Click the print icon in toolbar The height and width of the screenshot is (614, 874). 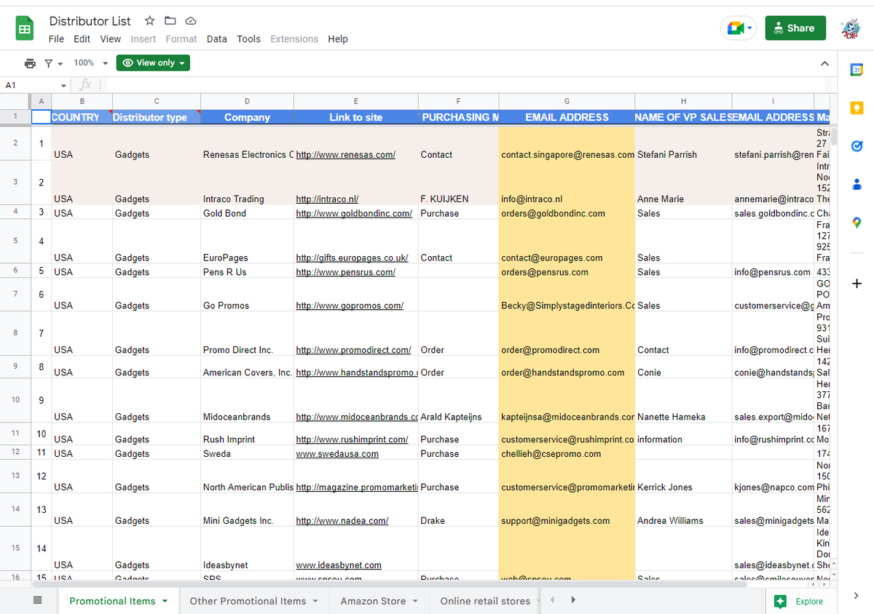tap(30, 63)
